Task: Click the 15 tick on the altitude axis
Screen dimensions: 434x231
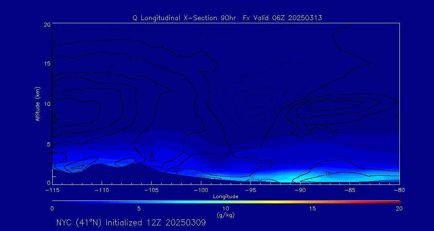Action: pyautogui.click(x=47, y=63)
